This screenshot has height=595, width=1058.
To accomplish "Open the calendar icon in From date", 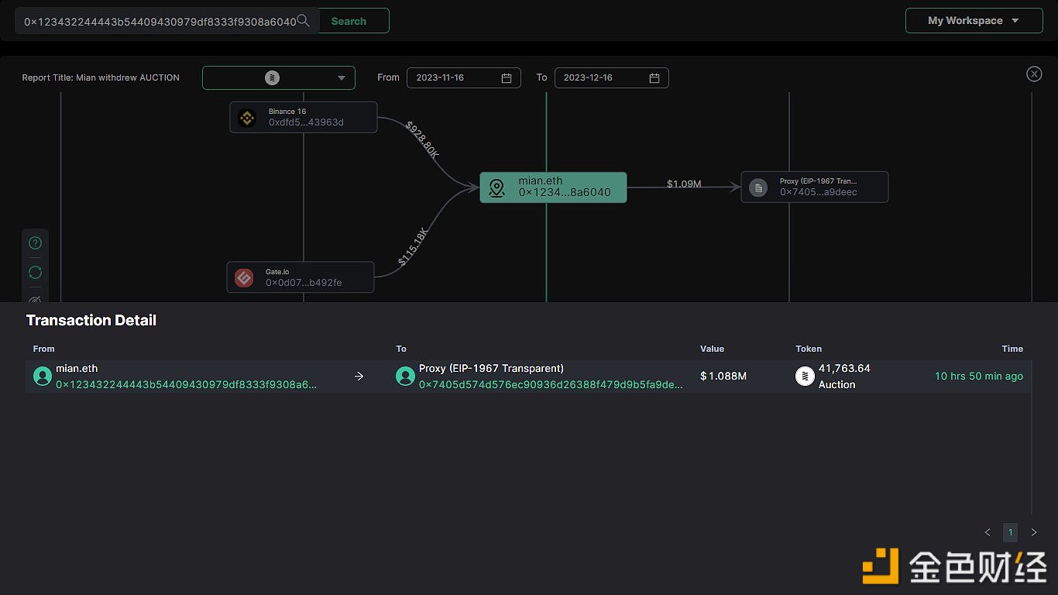I will coord(507,77).
